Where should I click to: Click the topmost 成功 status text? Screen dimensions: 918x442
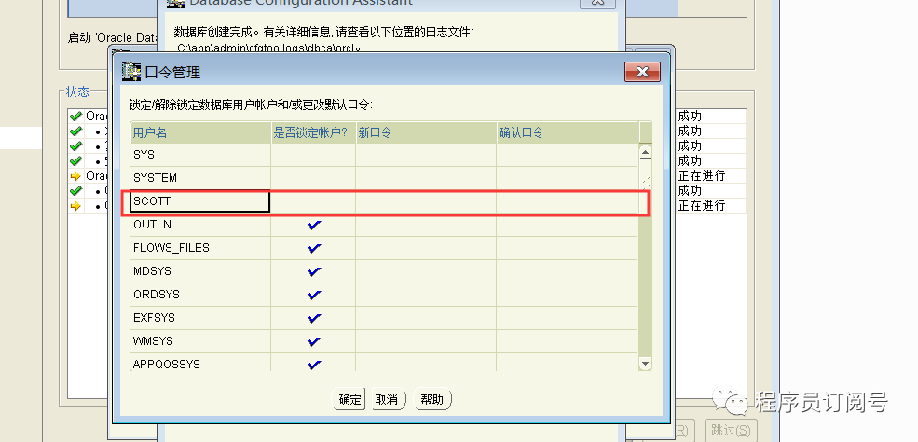pos(690,116)
